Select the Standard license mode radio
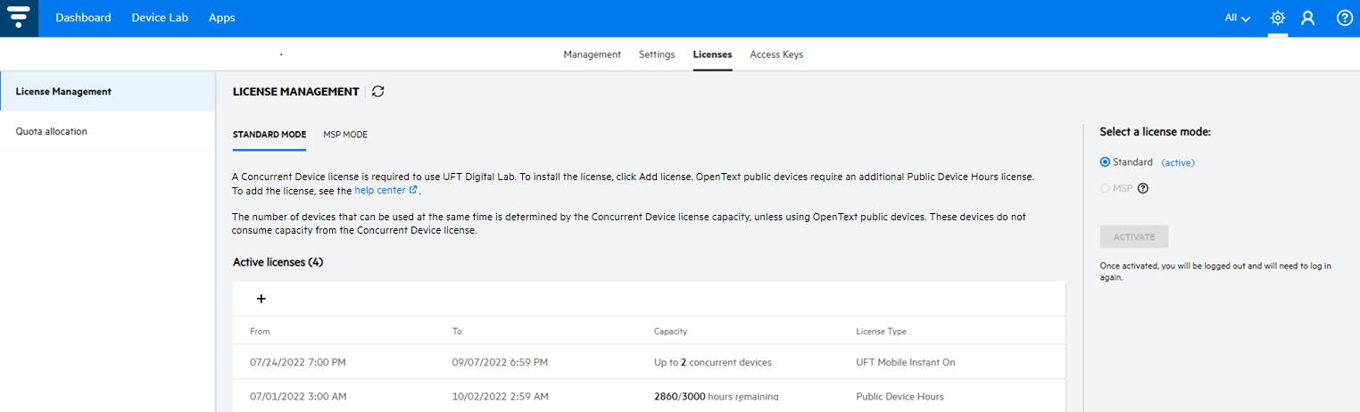The width and height of the screenshot is (1360, 412). 1106,162
